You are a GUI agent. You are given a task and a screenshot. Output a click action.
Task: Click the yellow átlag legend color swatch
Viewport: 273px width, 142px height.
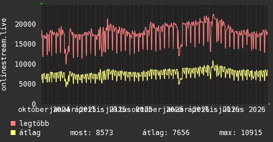pyautogui.click(x=13, y=133)
